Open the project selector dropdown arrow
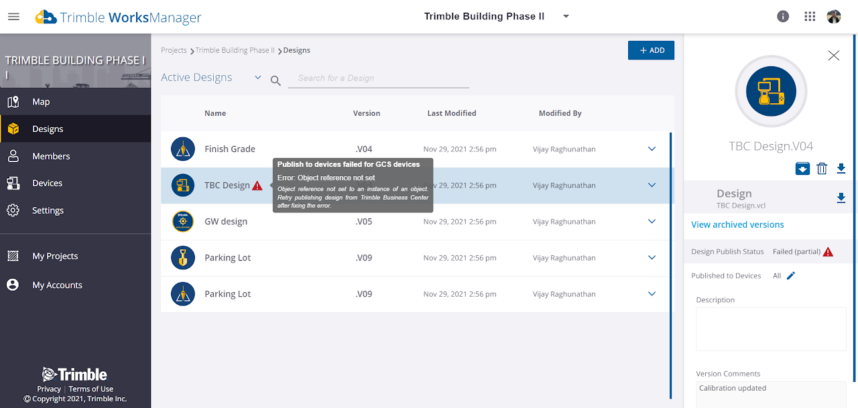Viewport: 858px width, 408px height. [x=566, y=17]
